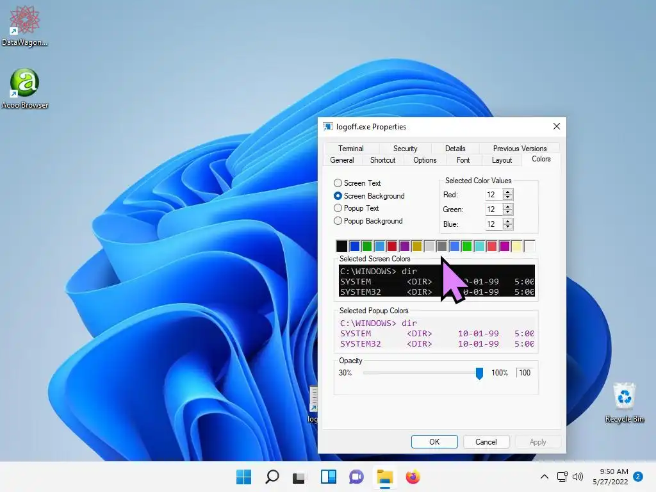Go to the General tab
The height and width of the screenshot is (492, 656).
[x=342, y=160]
